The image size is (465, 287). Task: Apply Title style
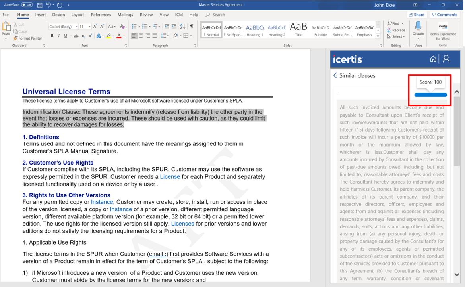click(x=298, y=31)
